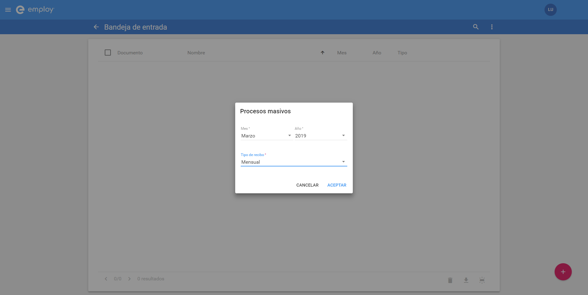Click the trash delete icon
This screenshot has width=588, height=295.
click(450, 280)
